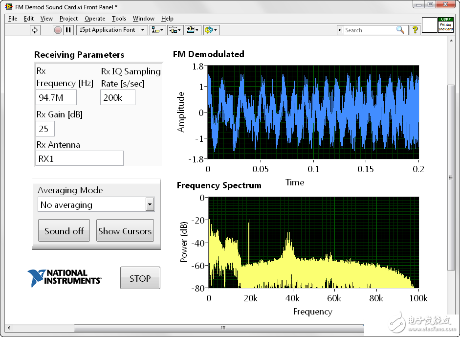Click the Rx Antenna RX1 field
Image resolution: width=460 pixels, height=337 pixels.
pos(80,158)
